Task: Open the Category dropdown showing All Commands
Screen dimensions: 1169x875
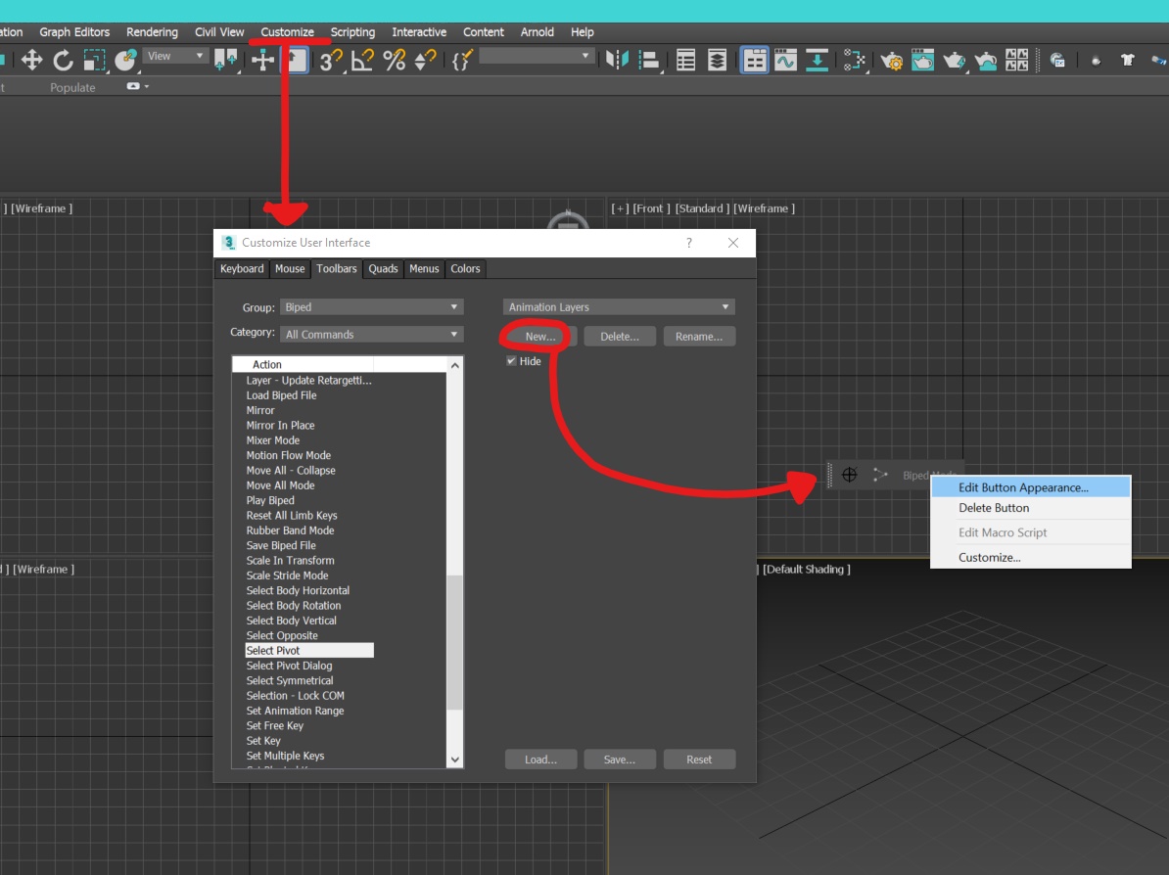Action: [x=371, y=334]
